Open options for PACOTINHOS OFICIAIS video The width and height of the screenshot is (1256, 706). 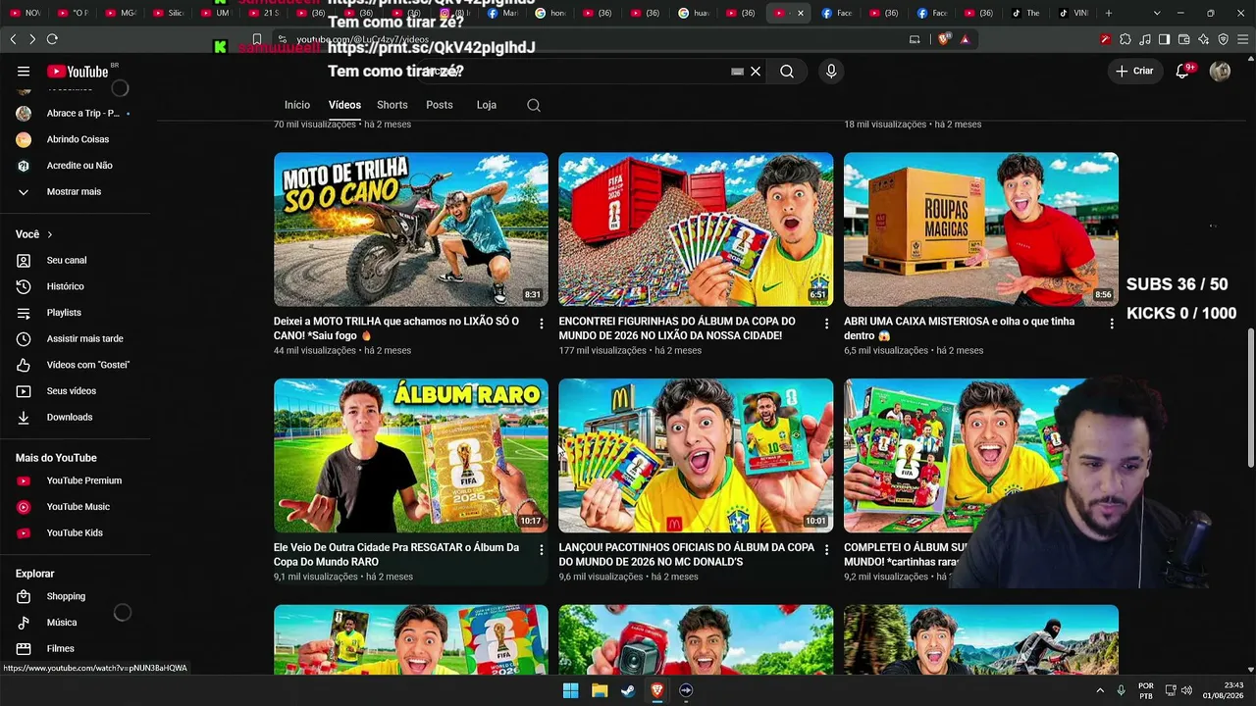pos(826,550)
